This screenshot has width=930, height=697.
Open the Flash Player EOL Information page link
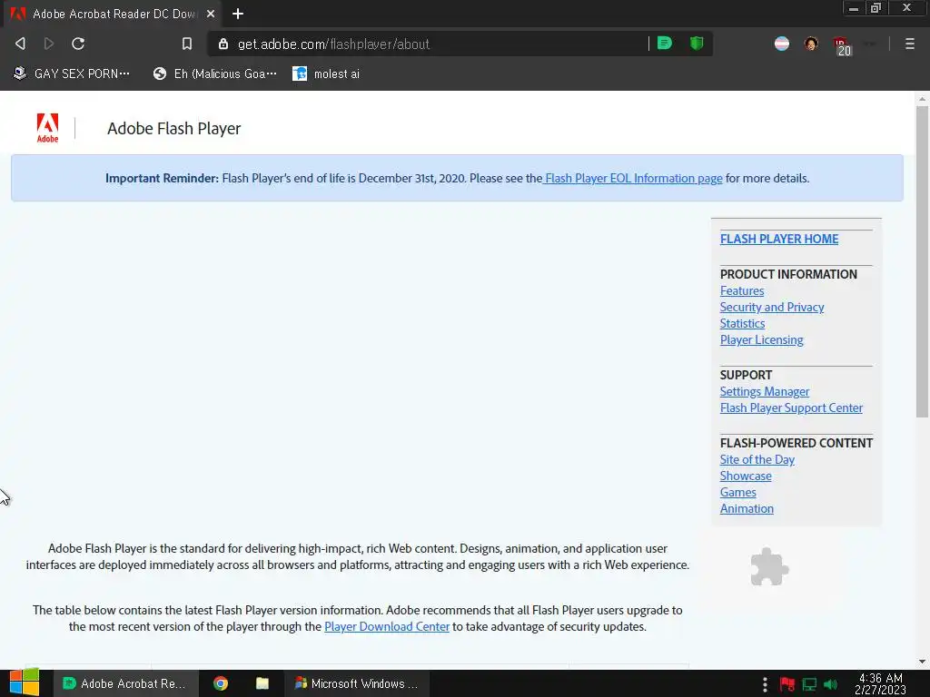click(x=633, y=179)
